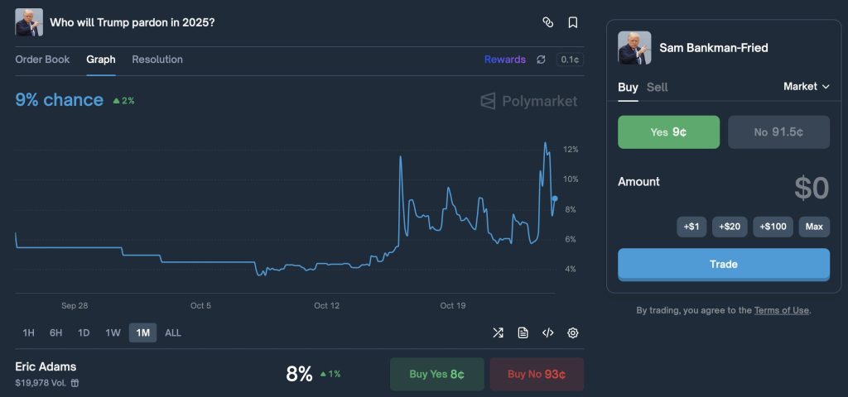Image resolution: width=848 pixels, height=397 pixels.
Task: Select the Yes 9¢ outcome
Action: [668, 132]
